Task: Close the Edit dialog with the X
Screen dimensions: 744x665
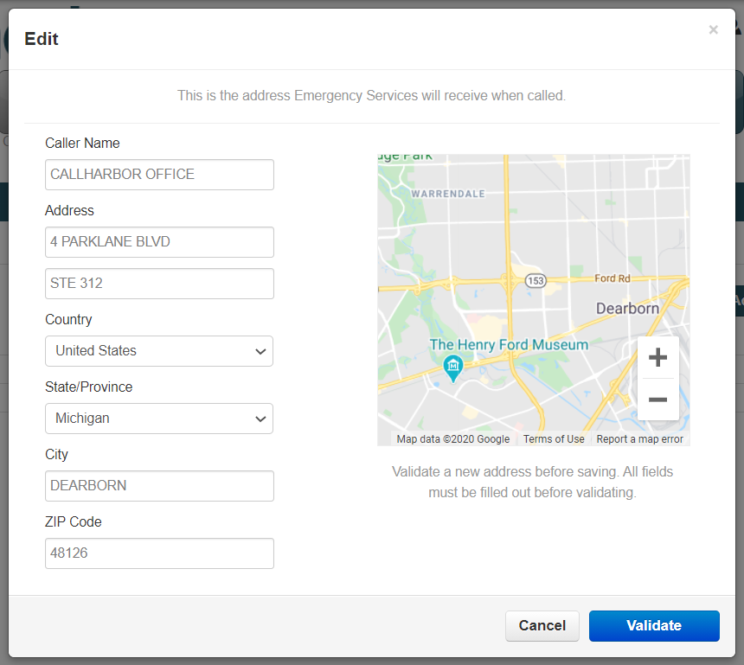Action: click(x=713, y=30)
